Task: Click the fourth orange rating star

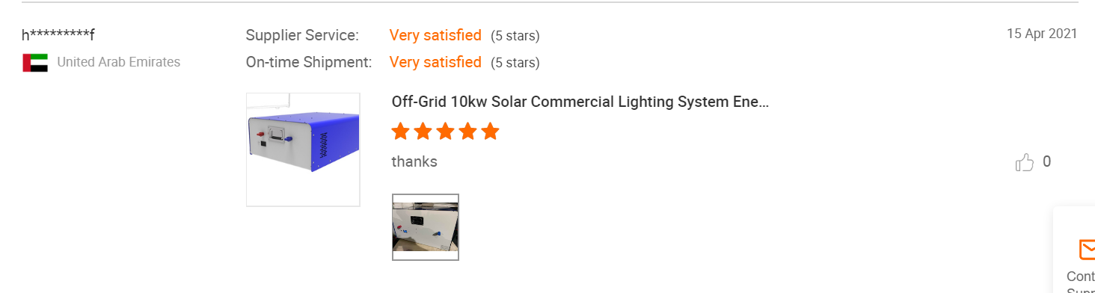Action: point(467,132)
